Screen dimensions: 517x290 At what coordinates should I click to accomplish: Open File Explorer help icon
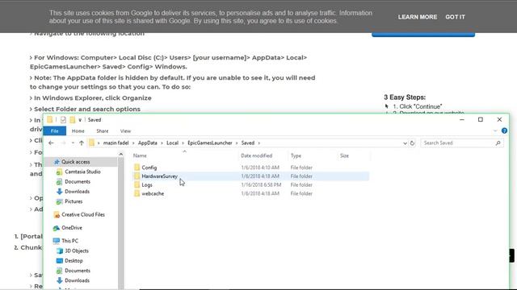tap(504, 130)
